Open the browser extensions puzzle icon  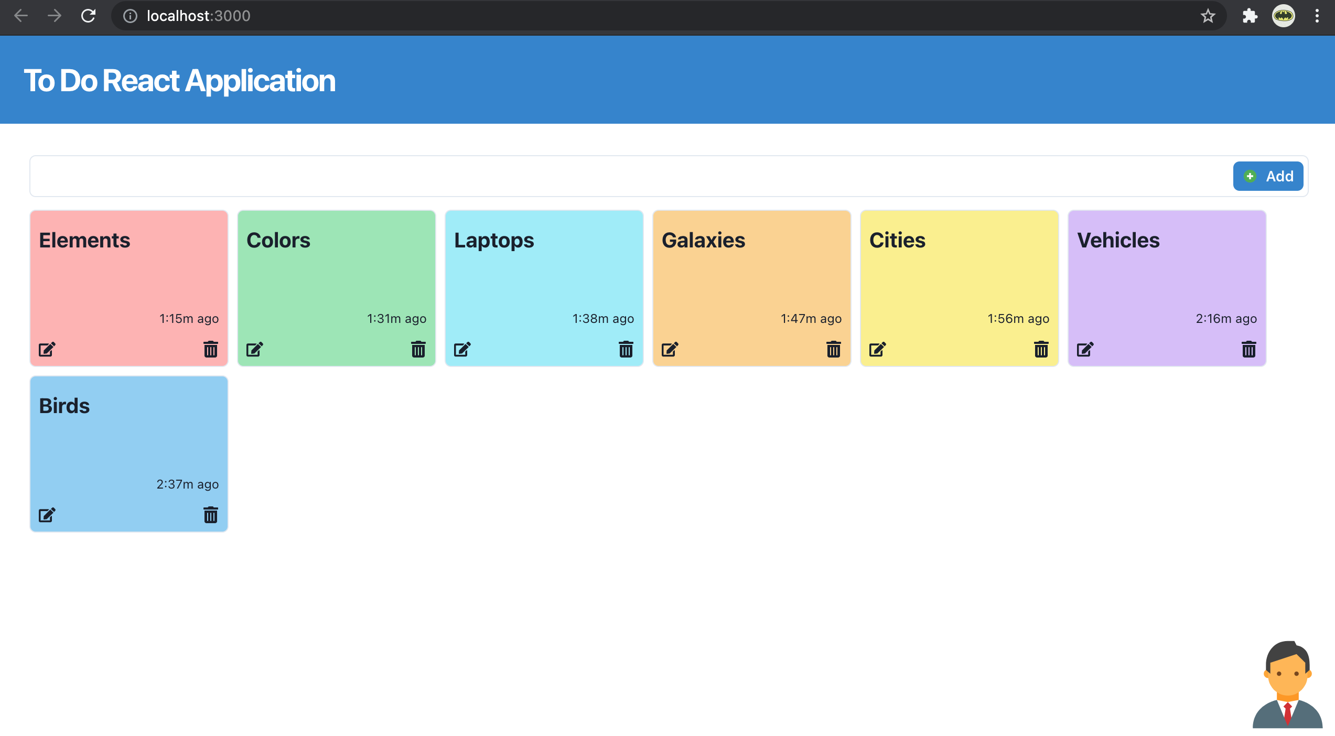point(1250,16)
